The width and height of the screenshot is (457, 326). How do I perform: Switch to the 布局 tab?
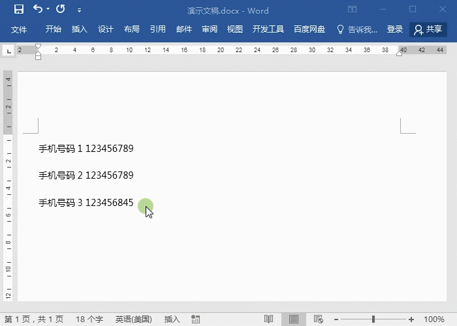click(x=131, y=29)
